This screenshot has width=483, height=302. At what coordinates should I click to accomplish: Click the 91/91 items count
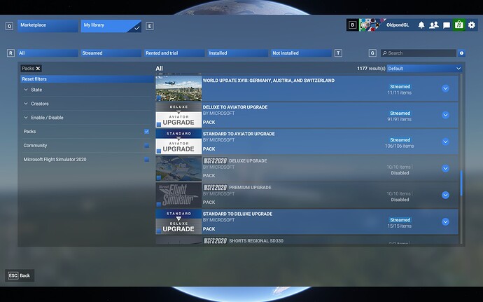coord(400,119)
